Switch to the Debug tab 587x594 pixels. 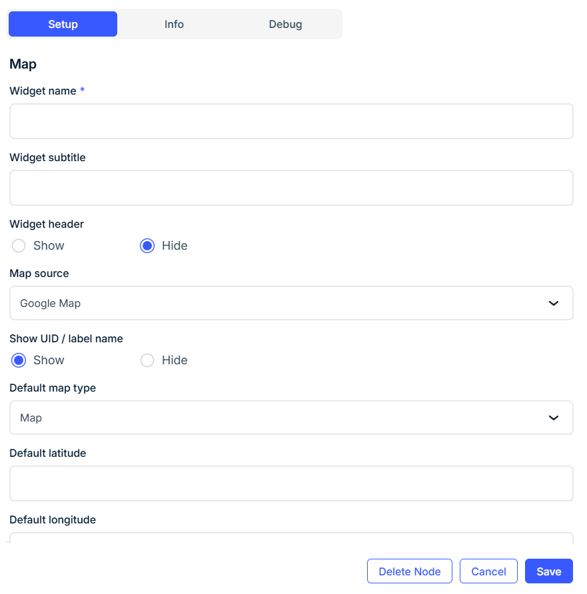(285, 24)
